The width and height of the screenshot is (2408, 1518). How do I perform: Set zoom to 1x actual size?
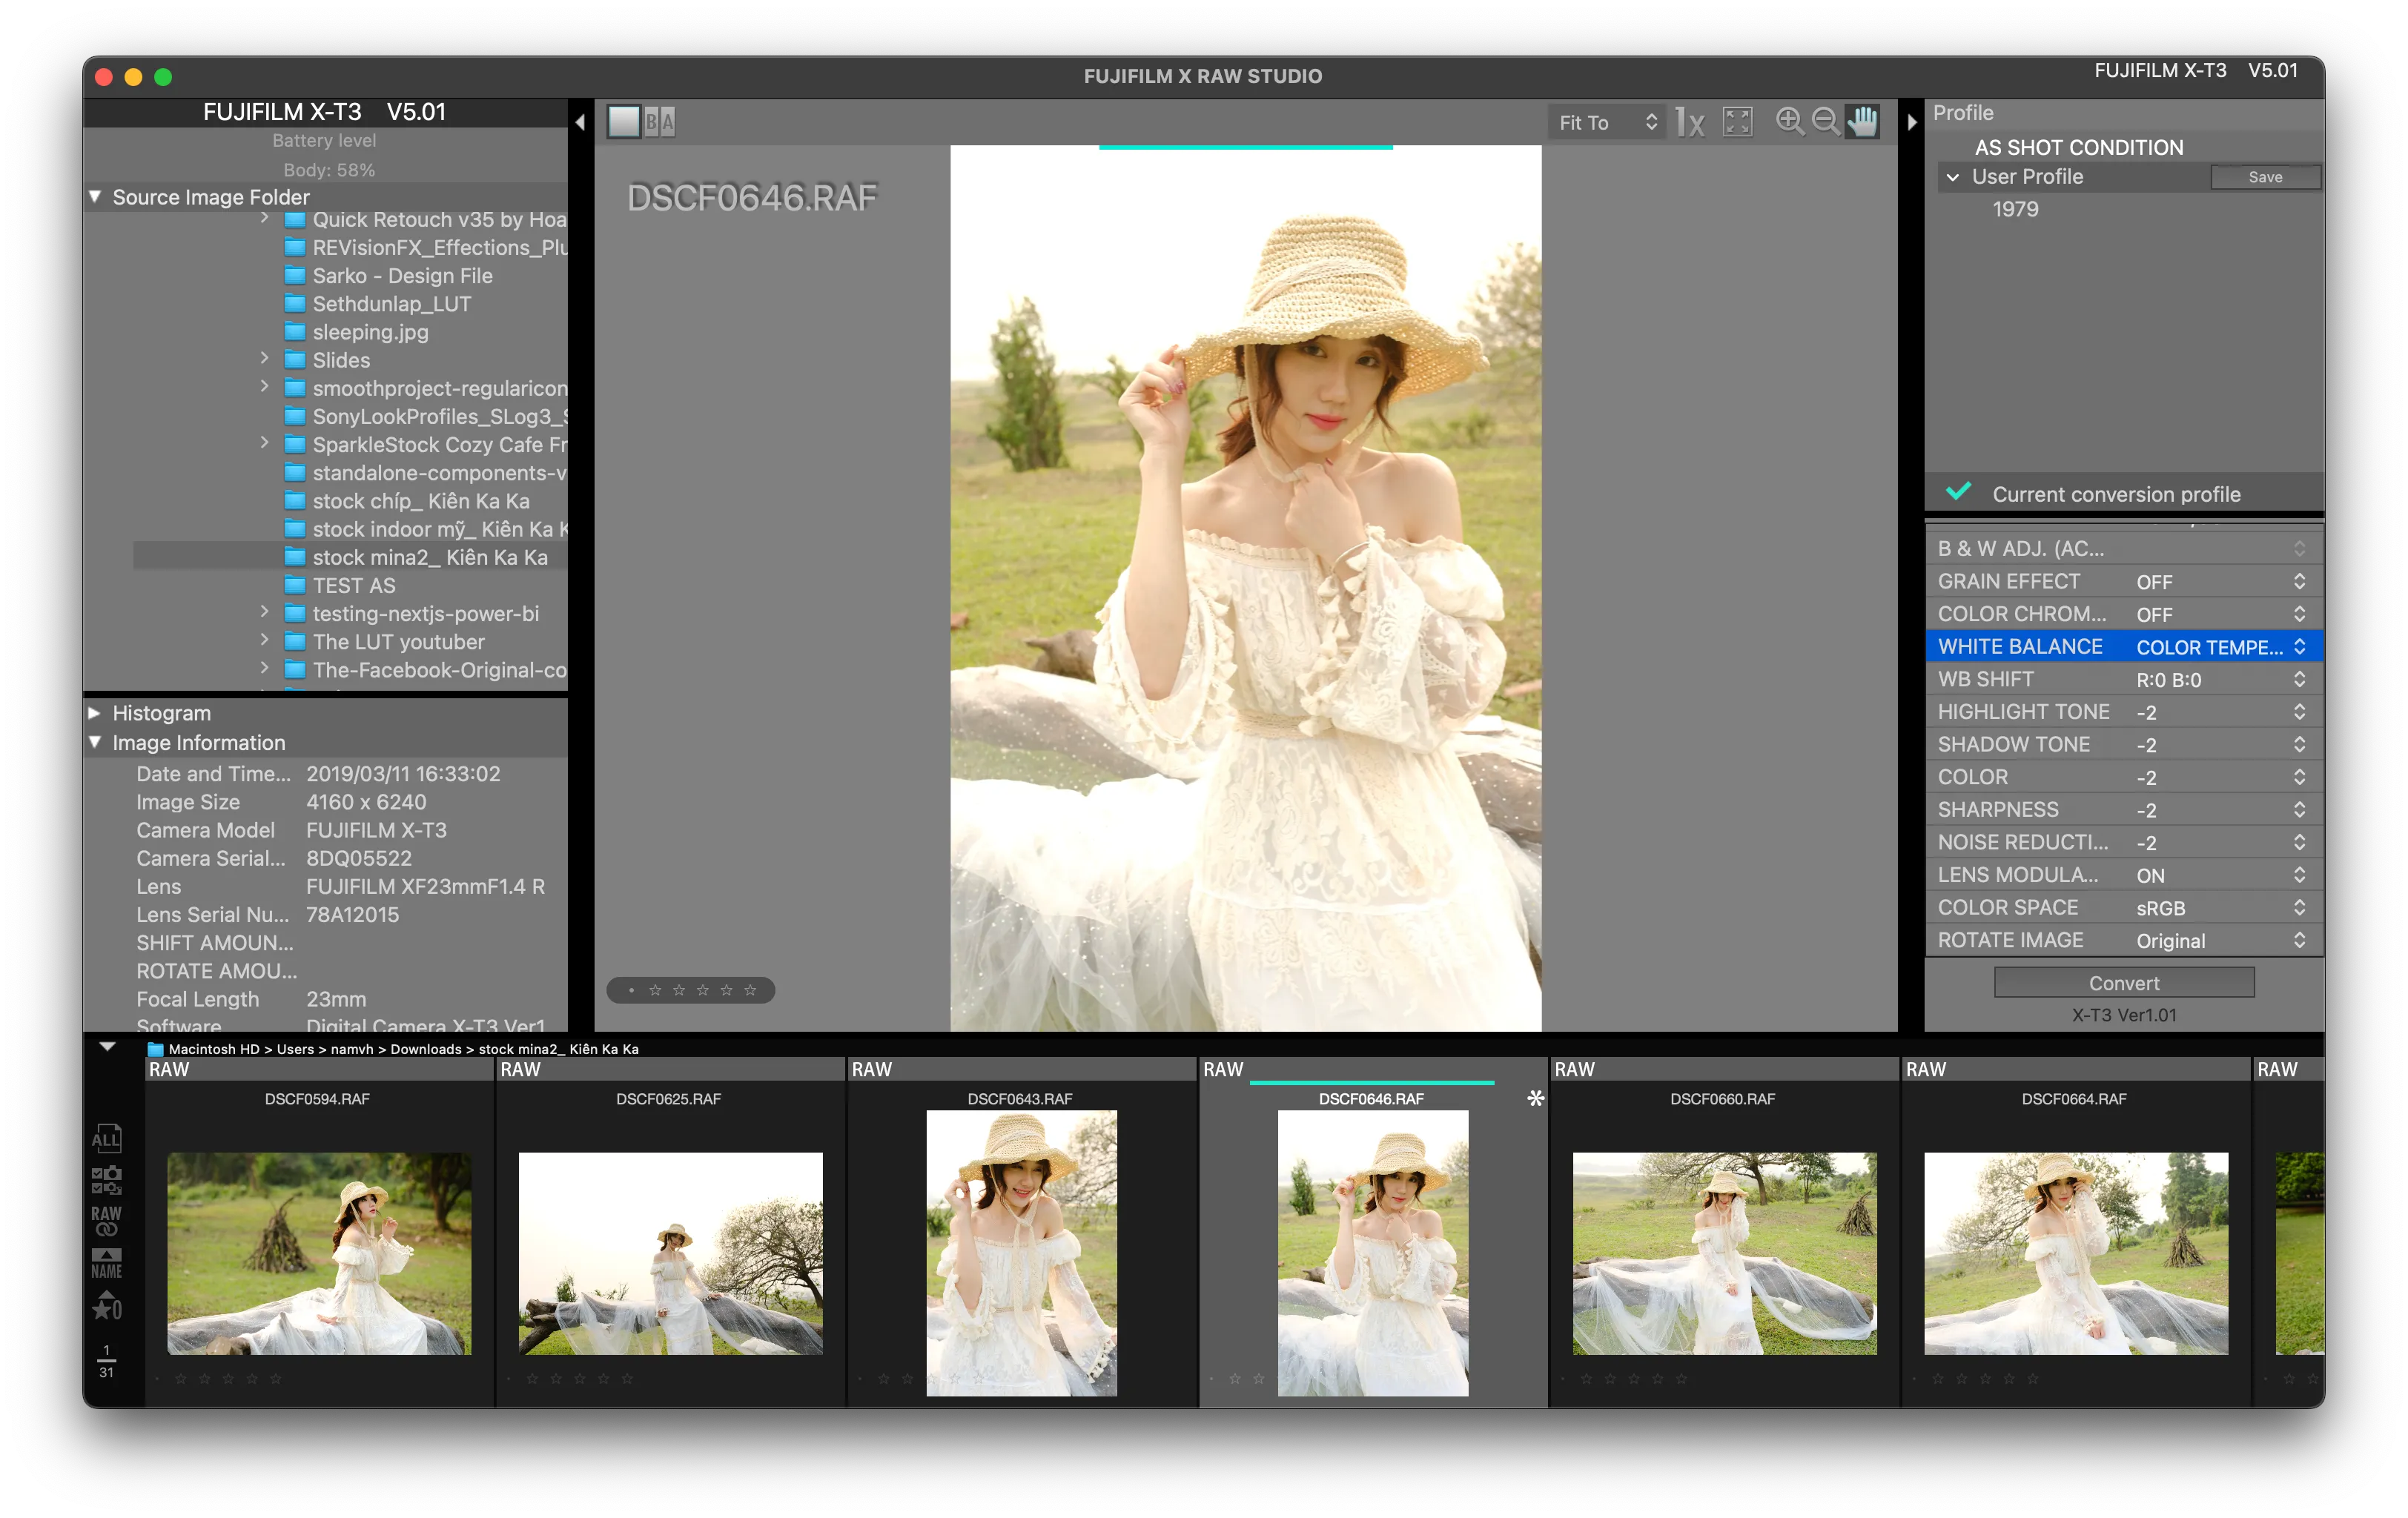(1690, 122)
